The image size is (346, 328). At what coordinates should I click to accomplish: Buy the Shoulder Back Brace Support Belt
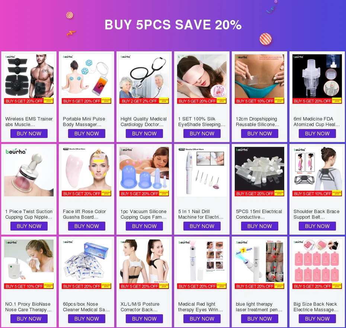click(x=317, y=226)
